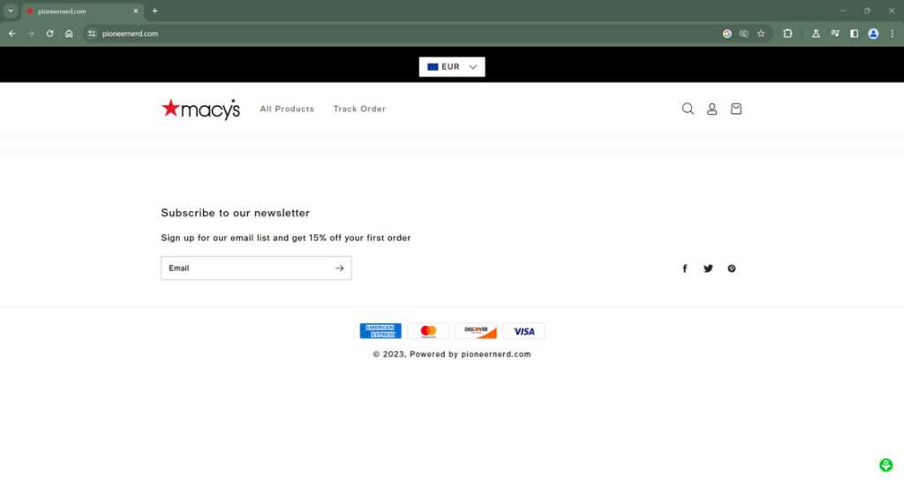Click the American Express payment badge

pos(380,331)
